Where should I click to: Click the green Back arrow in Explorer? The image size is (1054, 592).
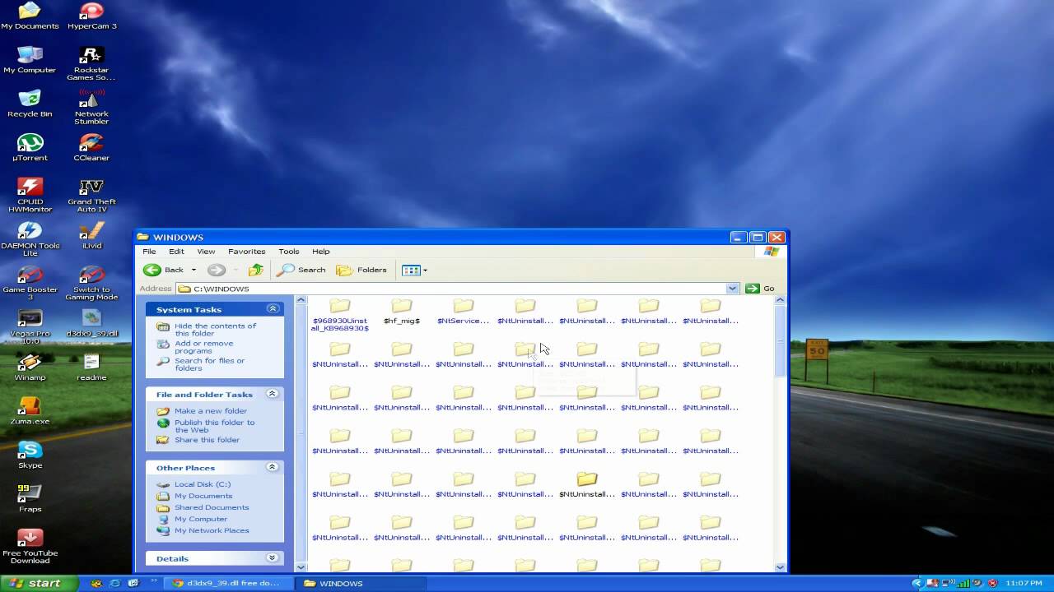pos(152,270)
